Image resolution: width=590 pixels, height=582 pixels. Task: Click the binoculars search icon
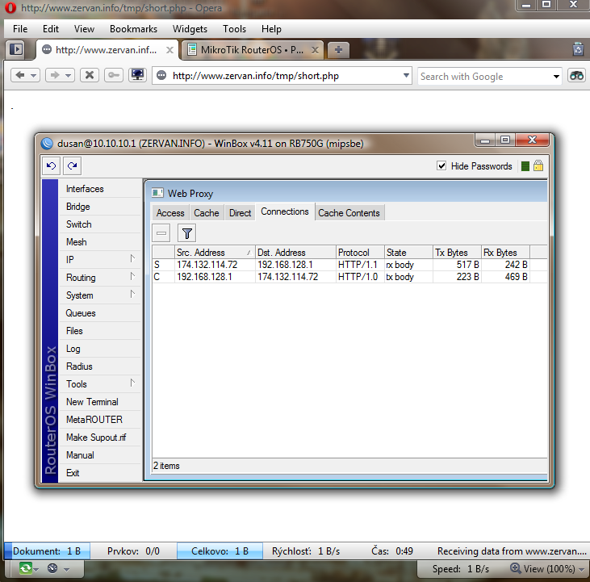(576, 76)
